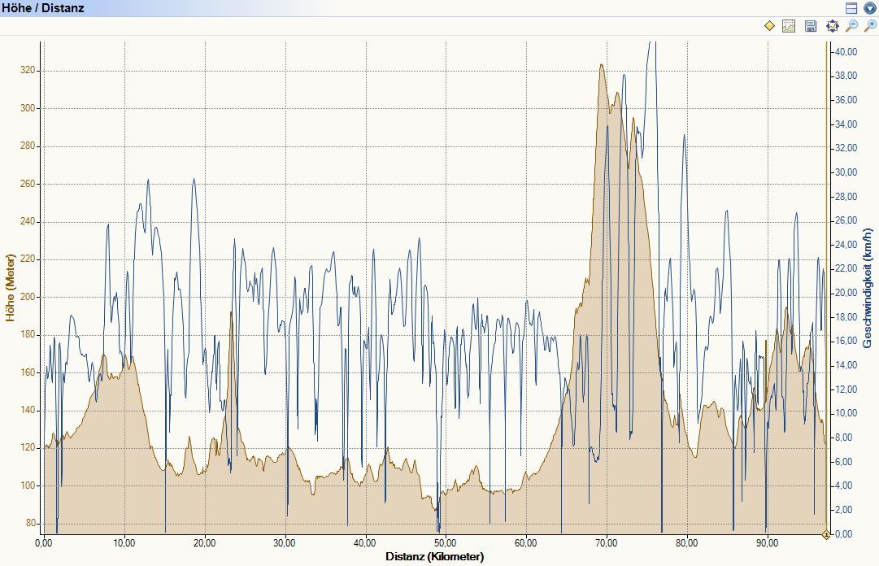Zoom out with the minus magnifier icon
Viewport: 879px width, 566px height.
pyautogui.click(x=851, y=26)
